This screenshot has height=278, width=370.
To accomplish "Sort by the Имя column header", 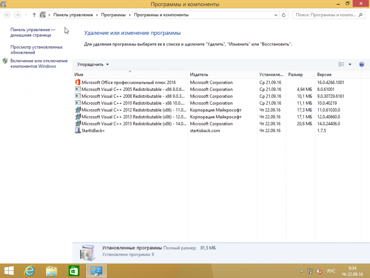I will click(x=130, y=74).
